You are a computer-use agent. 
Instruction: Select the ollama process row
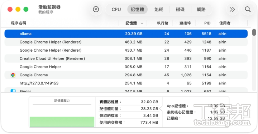click(x=126, y=34)
